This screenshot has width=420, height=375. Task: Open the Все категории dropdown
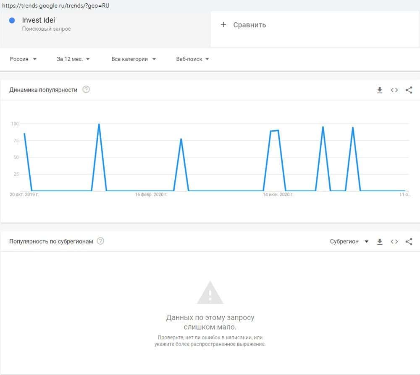coord(134,59)
